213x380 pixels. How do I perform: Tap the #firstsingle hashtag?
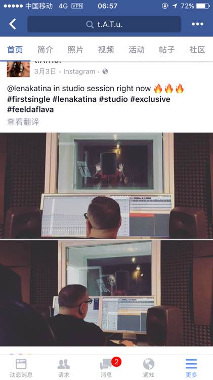28,99
